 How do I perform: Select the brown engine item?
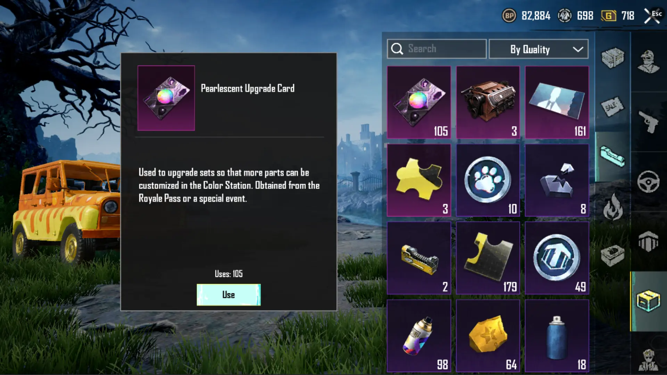coord(488,102)
